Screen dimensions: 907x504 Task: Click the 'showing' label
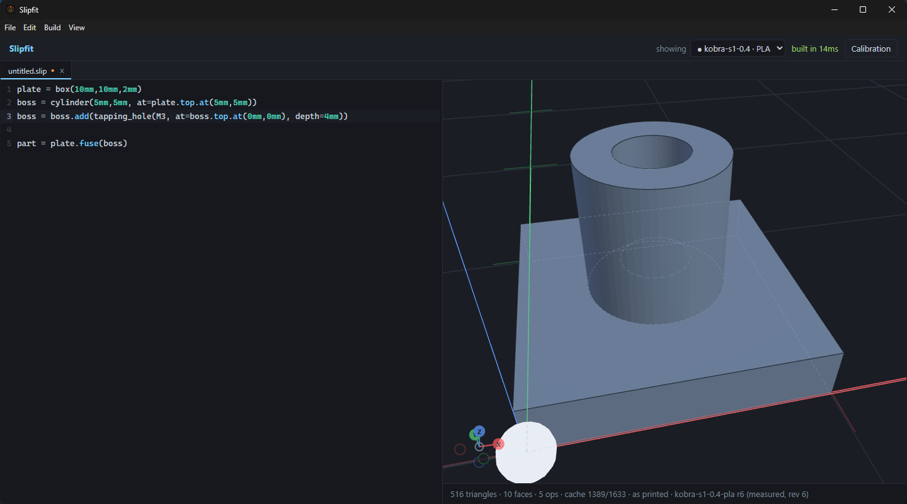(671, 49)
